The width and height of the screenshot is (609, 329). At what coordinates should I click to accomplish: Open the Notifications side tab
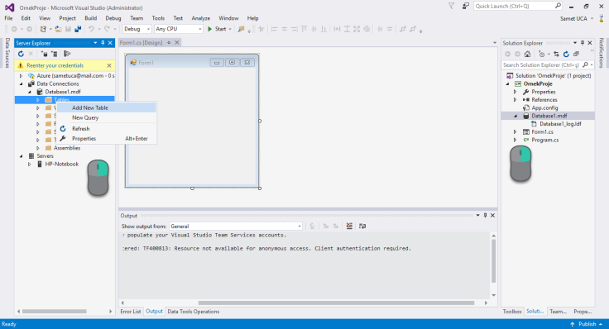(x=602, y=53)
